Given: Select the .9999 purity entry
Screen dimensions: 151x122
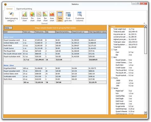Looking at the screenshot, I should pyautogui.click(x=127, y=81).
